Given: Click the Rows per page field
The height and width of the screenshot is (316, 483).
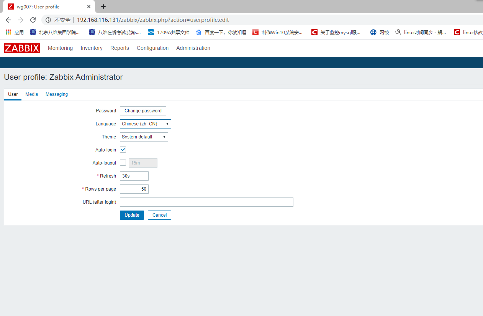Looking at the screenshot, I should point(134,189).
